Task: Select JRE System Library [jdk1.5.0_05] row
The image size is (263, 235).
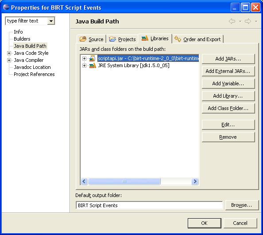Action: (x=134, y=65)
